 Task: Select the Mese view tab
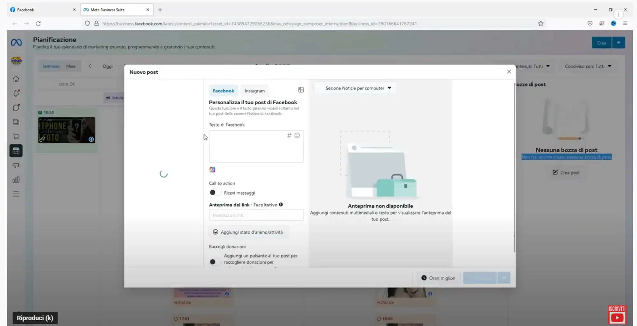[71, 66]
